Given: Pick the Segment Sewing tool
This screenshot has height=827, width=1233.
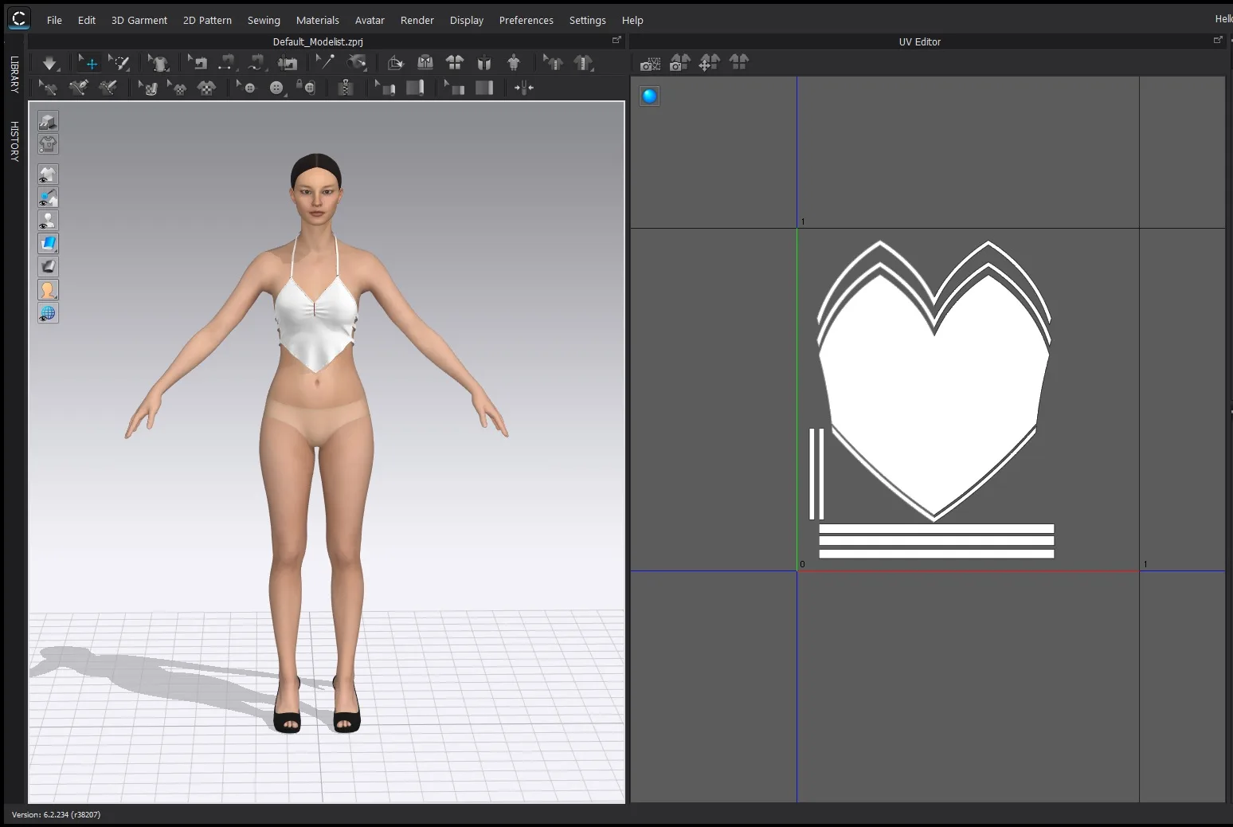Looking at the screenshot, I should pos(227,63).
